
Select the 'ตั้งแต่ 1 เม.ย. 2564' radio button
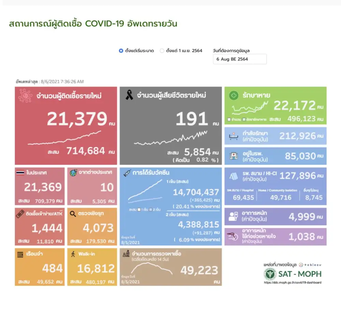[162, 51]
